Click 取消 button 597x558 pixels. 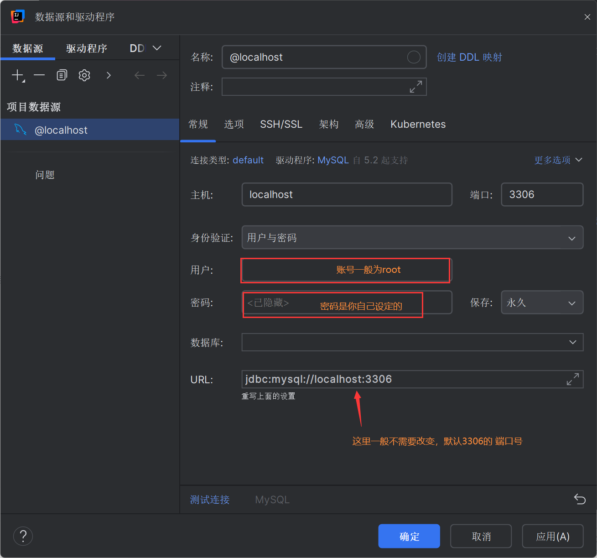click(x=481, y=536)
